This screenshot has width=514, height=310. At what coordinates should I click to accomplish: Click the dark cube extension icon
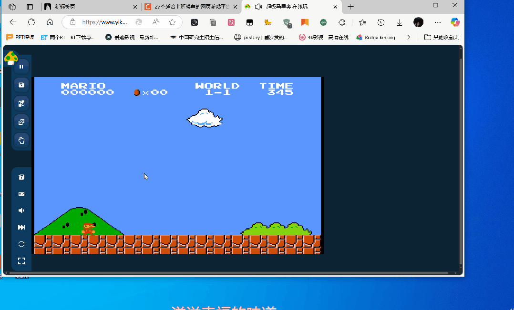point(195,22)
